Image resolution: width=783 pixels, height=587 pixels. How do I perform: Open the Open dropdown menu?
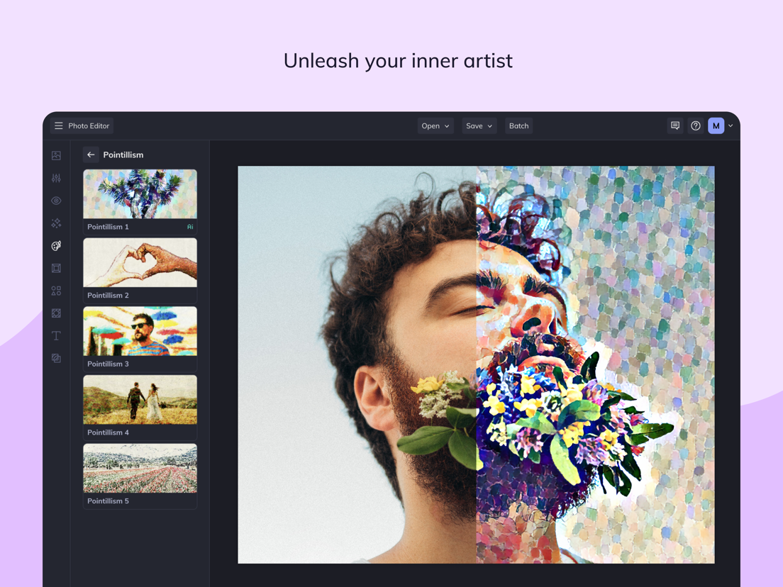pyautogui.click(x=435, y=125)
